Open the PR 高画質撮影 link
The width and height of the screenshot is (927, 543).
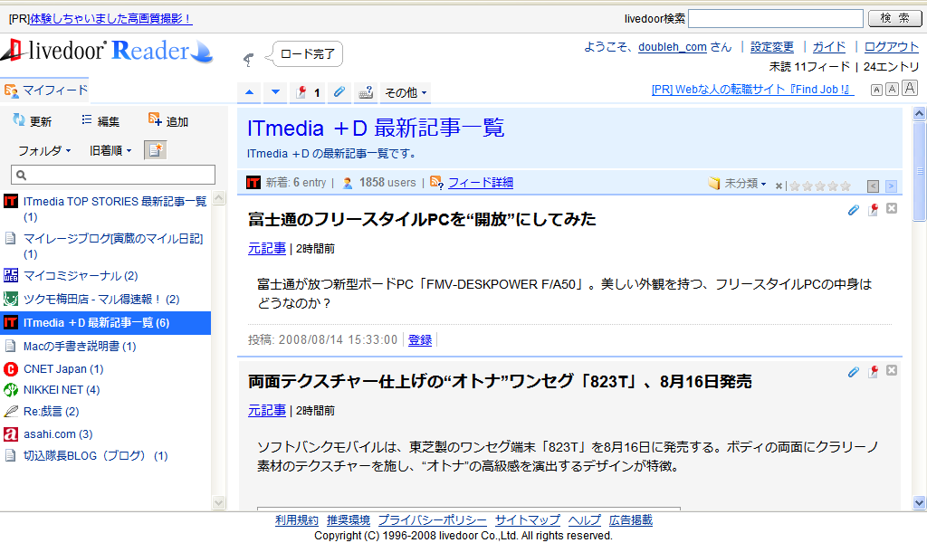pos(111,19)
